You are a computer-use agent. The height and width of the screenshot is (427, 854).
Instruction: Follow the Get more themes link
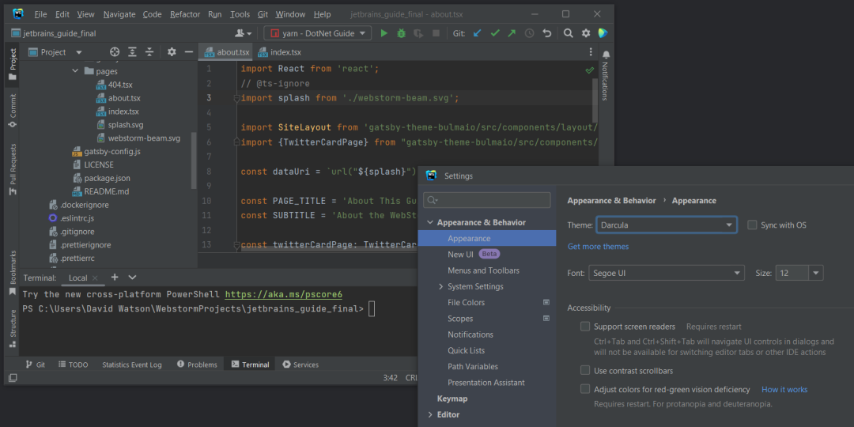[598, 247]
